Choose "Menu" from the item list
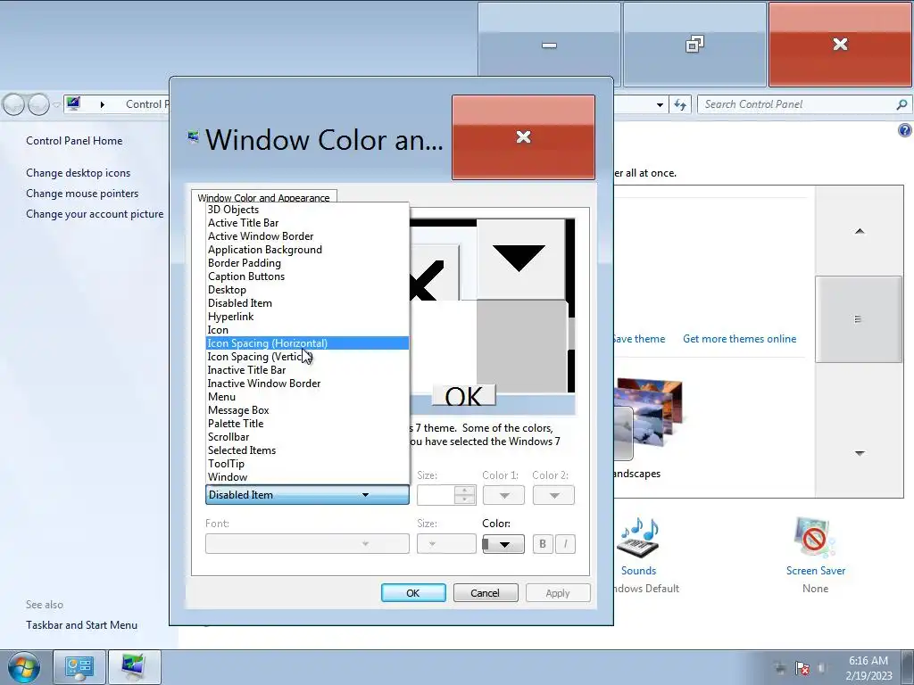 click(307, 397)
